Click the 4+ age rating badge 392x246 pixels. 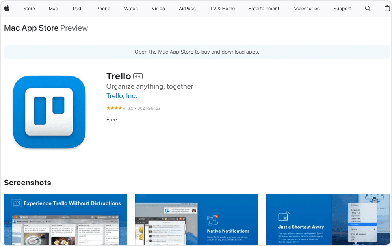pyautogui.click(x=137, y=76)
